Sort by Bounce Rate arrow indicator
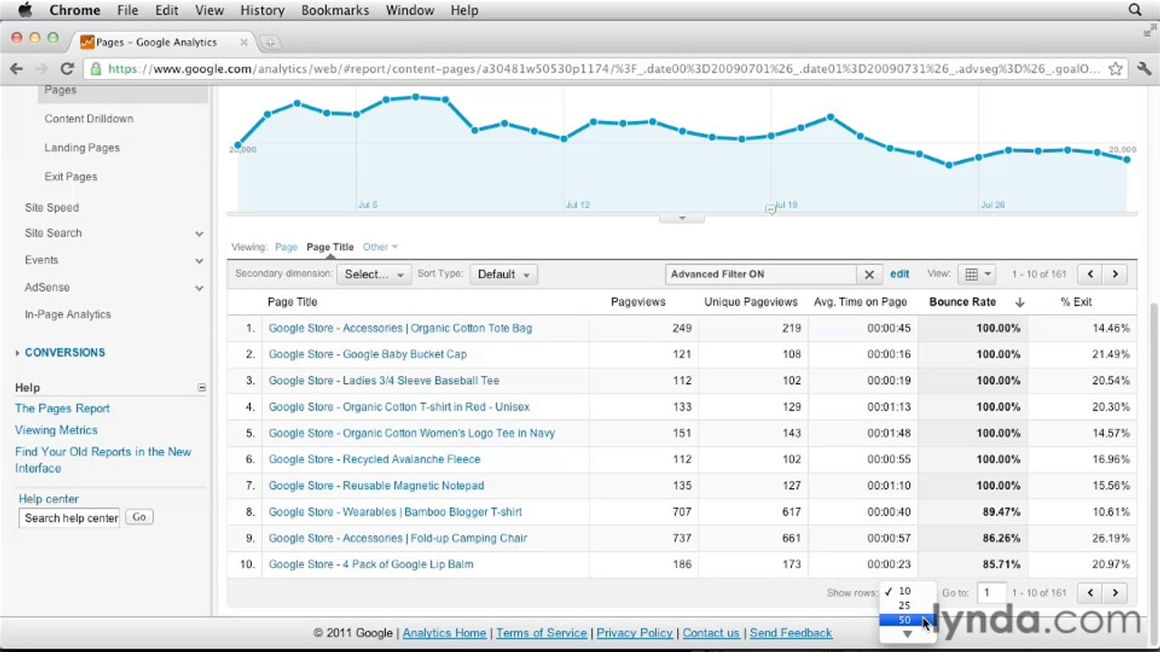This screenshot has width=1160, height=652. pyautogui.click(x=1020, y=302)
